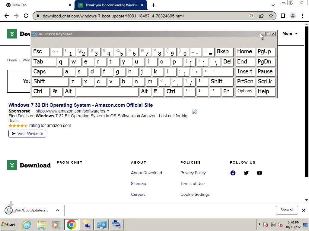Screen dimensions: 309x231
Task: Open the Twitter follow icon
Action: point(246,173)
